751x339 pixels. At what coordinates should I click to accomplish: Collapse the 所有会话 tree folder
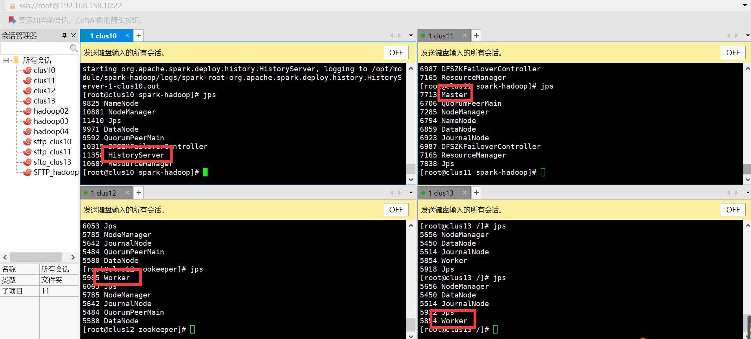tap(6, 60)
